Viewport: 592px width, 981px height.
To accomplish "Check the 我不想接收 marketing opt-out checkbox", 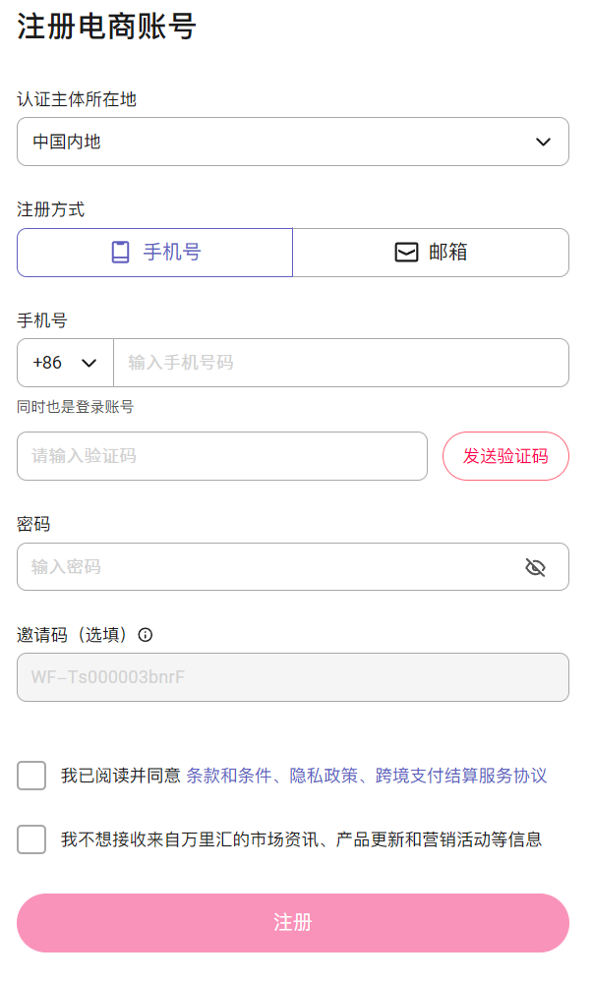I will click(x=31, y=839).
